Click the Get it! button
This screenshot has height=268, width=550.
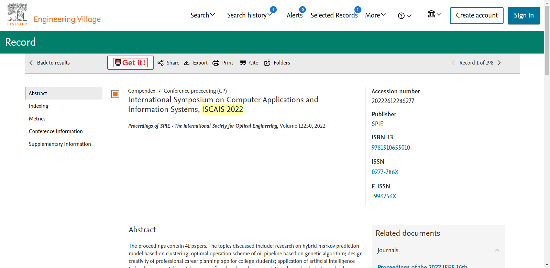[130, 63]
